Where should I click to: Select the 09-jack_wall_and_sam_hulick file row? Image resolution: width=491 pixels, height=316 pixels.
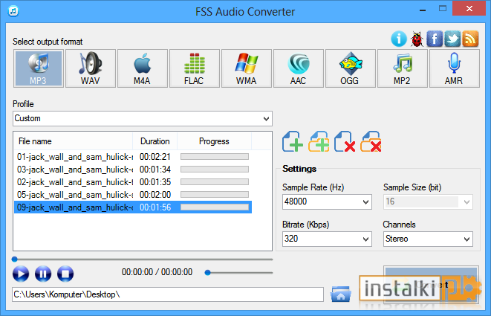[x=133, y=207]
